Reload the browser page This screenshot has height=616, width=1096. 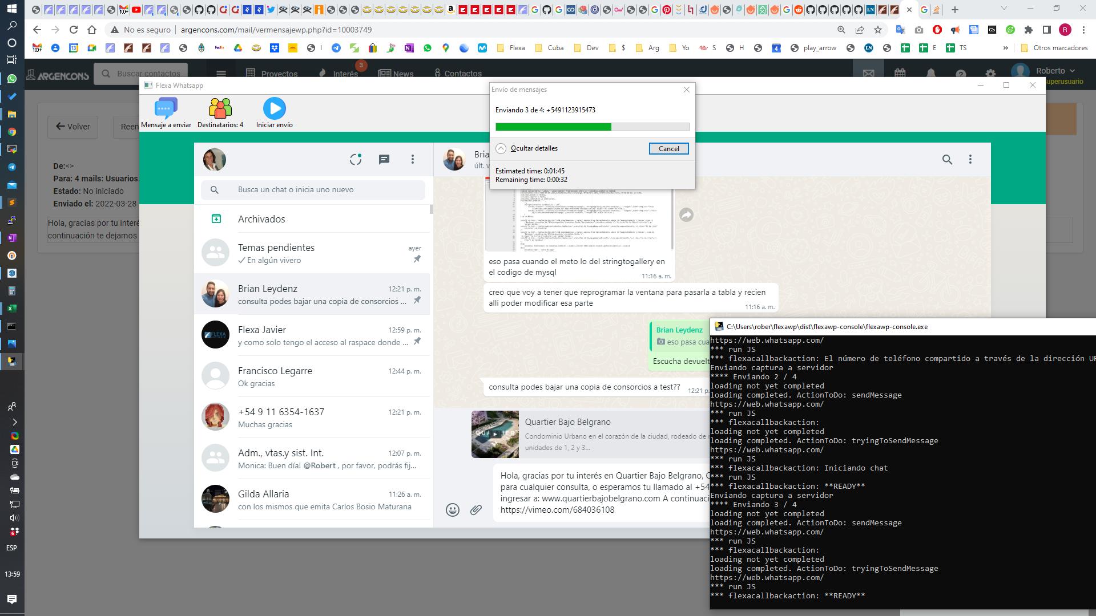[x=74, y=30]
